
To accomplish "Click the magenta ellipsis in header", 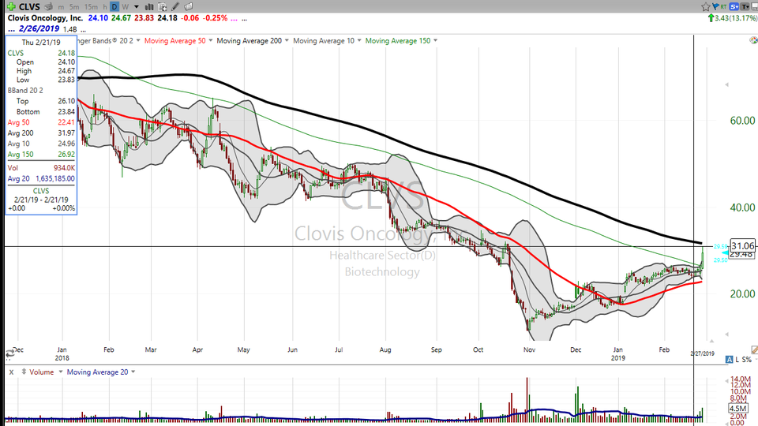I will coord(234,19).
